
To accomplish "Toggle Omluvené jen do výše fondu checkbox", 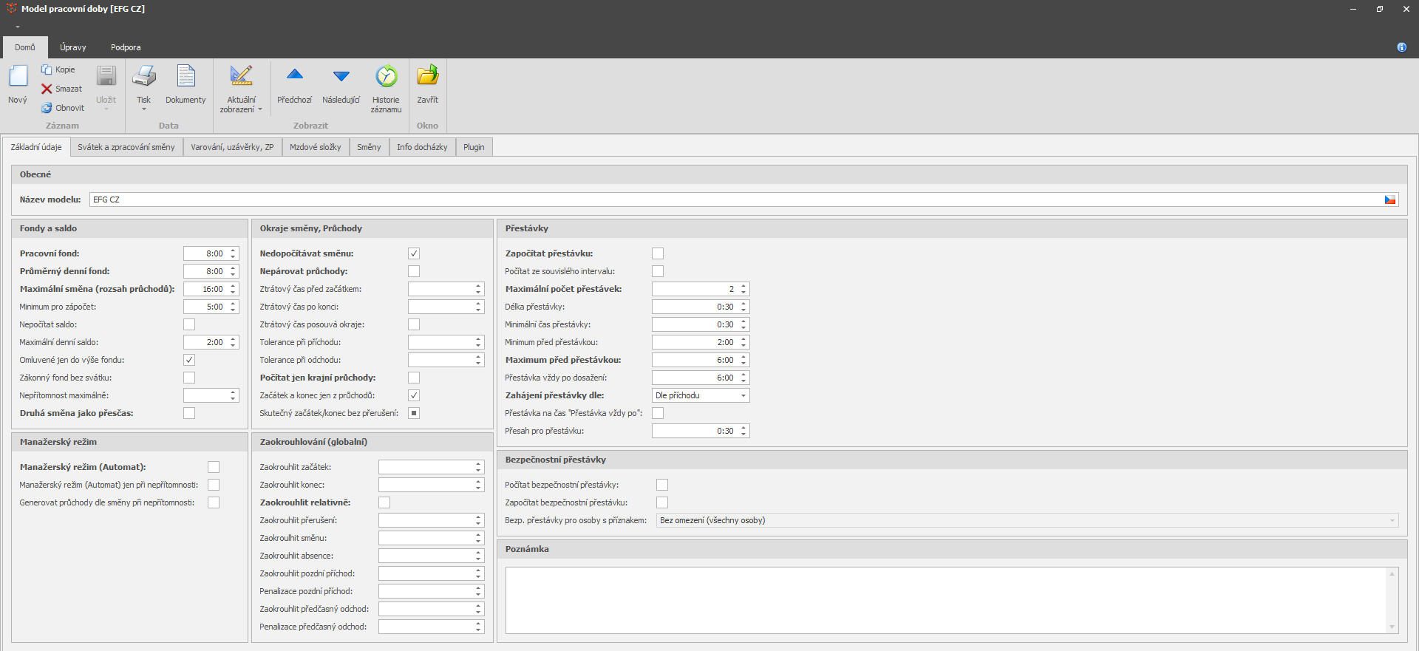I will tap(189, 360).
